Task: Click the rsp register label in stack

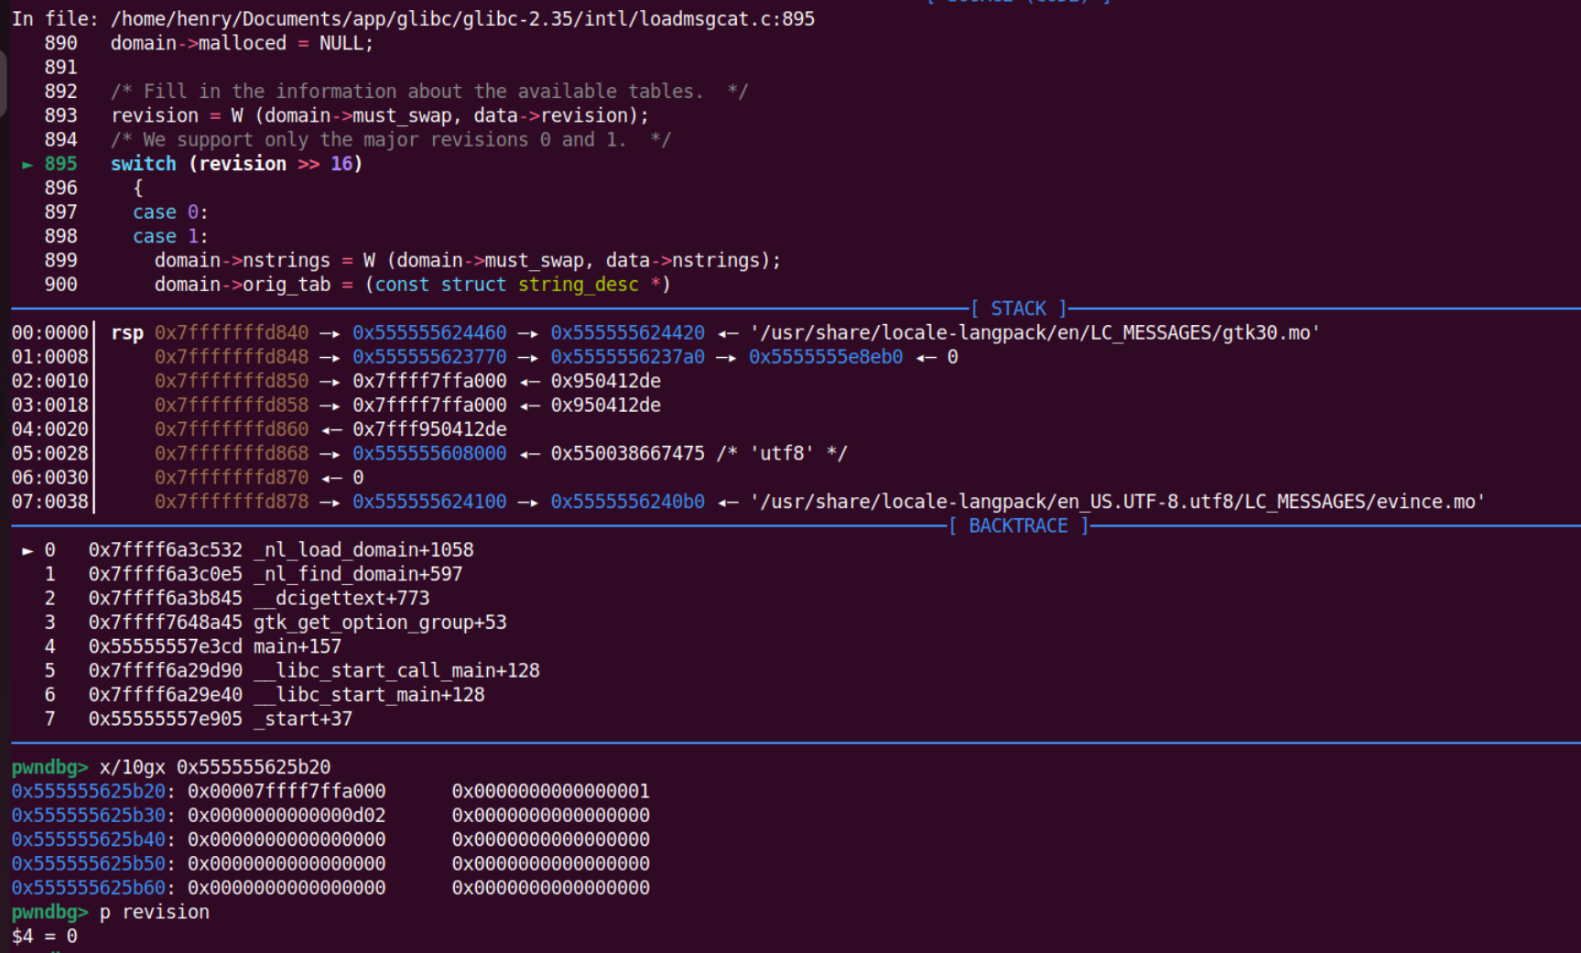Action: (x=127, y=333)
